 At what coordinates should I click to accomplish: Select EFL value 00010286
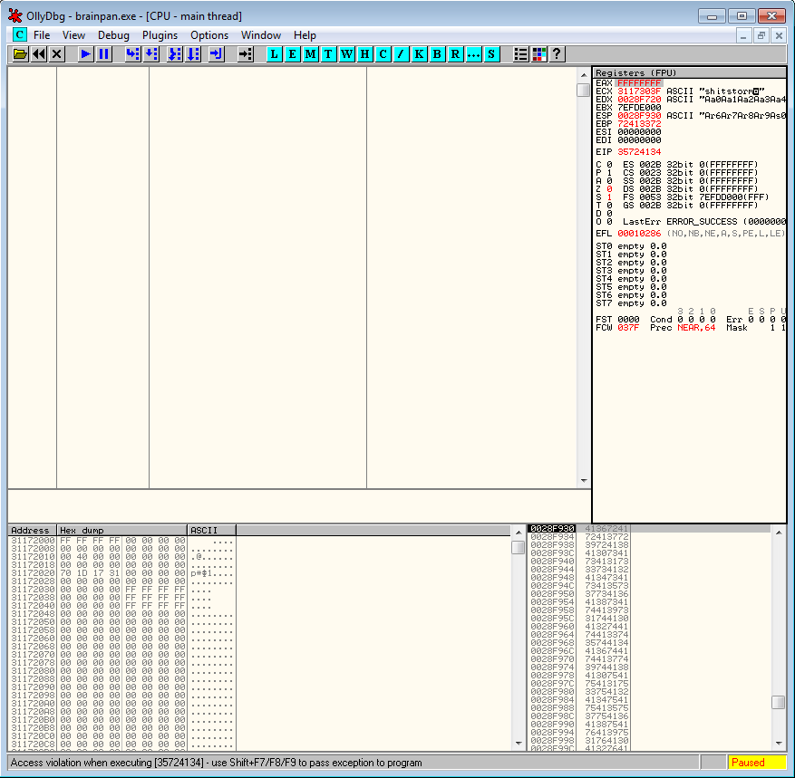coord(639,234)
